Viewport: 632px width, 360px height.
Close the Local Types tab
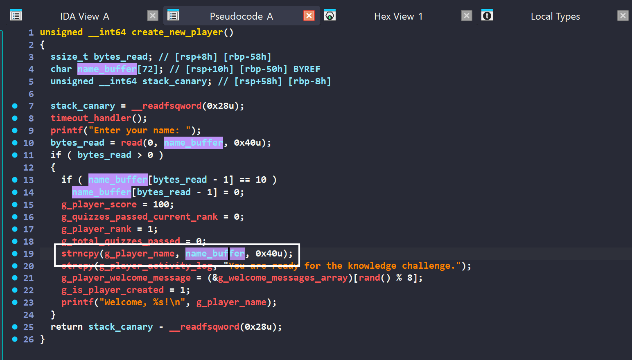623,16
